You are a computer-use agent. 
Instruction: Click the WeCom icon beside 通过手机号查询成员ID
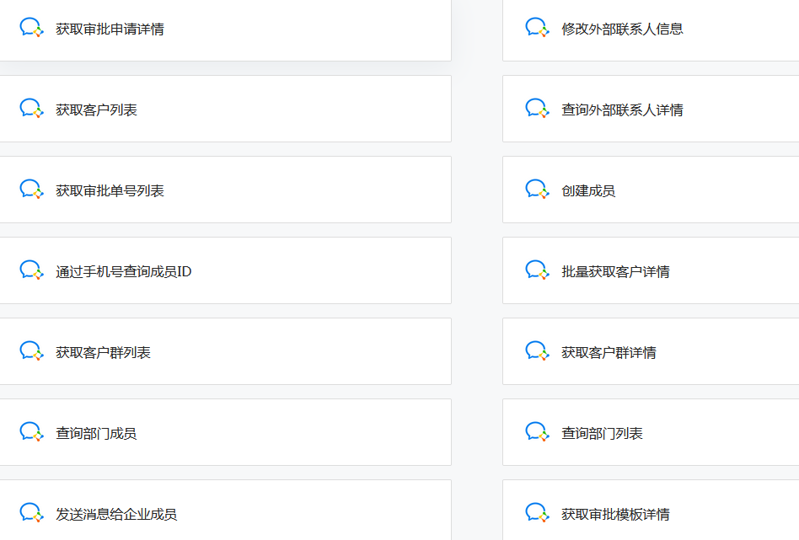tap(31, 270)
